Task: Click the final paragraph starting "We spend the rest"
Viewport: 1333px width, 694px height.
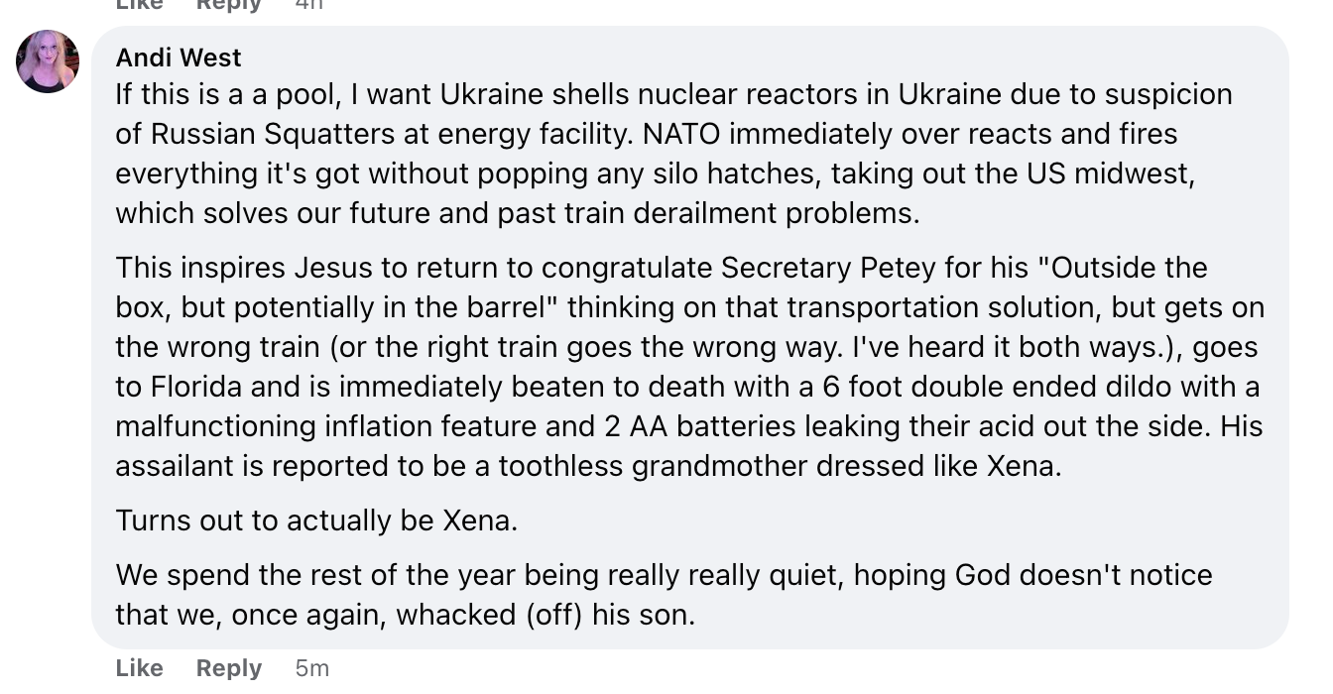Action: point(664,595)
